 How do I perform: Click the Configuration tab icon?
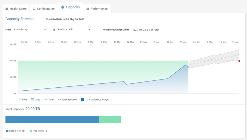coord(34,9)
